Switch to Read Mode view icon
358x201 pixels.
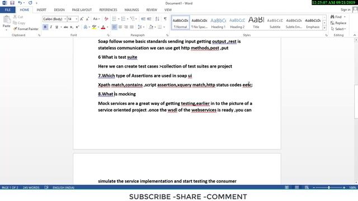pyautogui.click(x=286, y=188)
